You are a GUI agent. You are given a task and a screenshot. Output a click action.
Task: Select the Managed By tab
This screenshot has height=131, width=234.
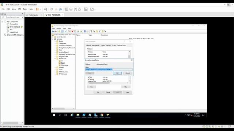[x=96, y=45]
